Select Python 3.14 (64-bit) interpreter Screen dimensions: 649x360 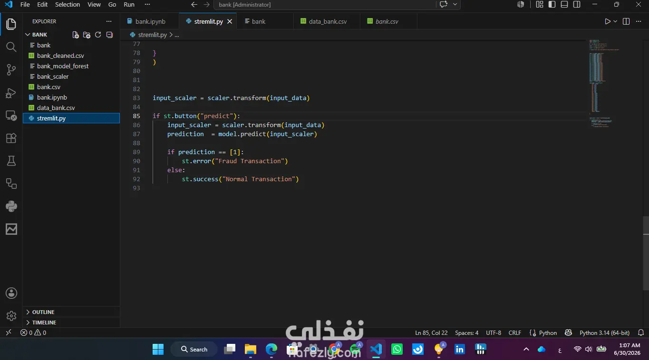tap(604, 332)
